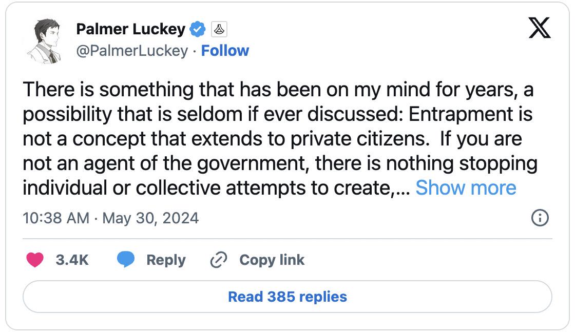The image size is (575, 335).
Task: Click the blue reply speech bubble icon
Action: (x=125, y=260)
